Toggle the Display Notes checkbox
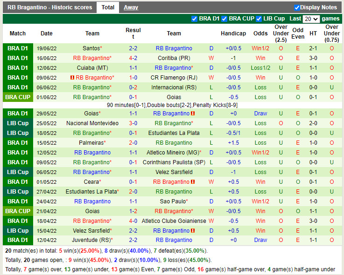 pos(297,7)
